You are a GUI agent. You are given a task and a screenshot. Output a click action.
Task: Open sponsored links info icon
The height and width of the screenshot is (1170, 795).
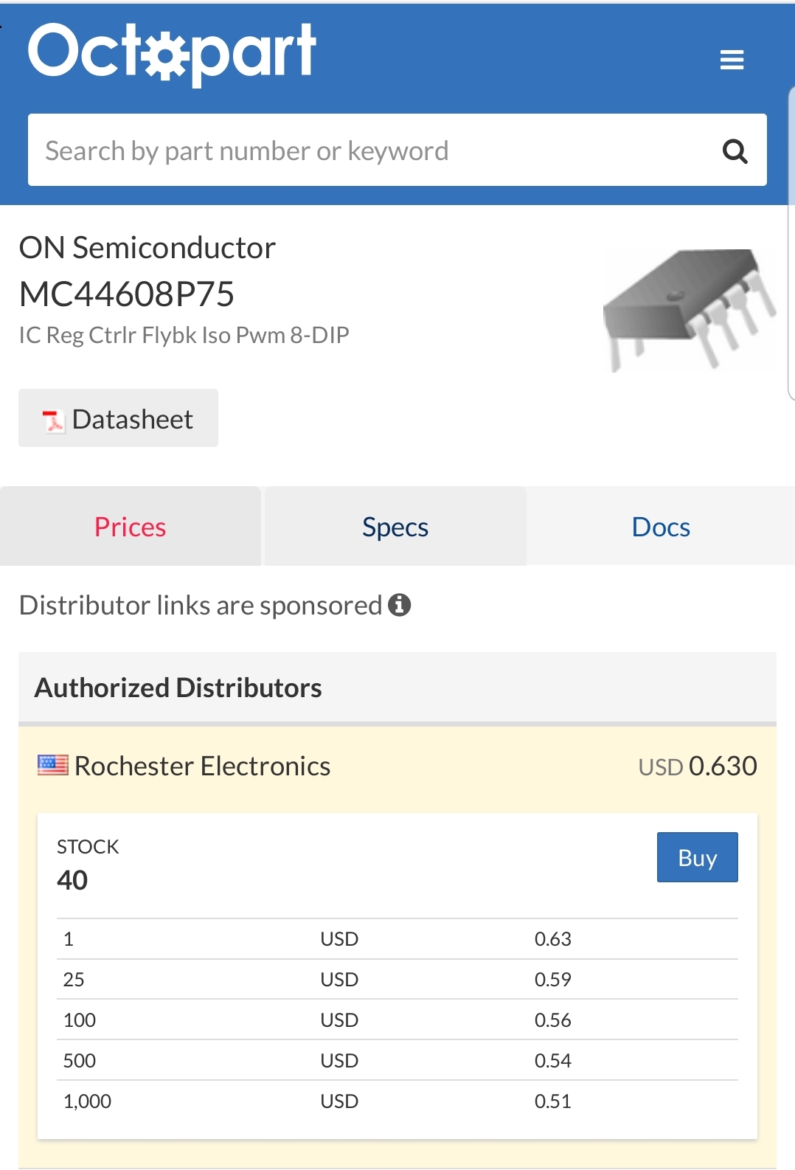(400, 605)
